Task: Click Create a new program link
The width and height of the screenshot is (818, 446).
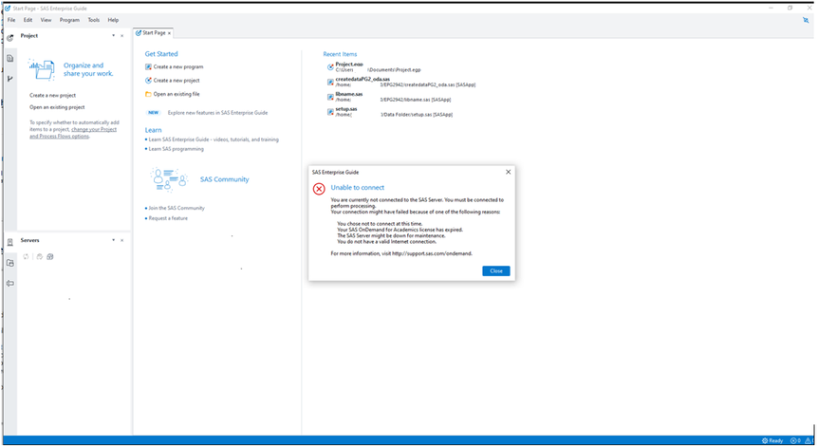Action: [178, 66]
